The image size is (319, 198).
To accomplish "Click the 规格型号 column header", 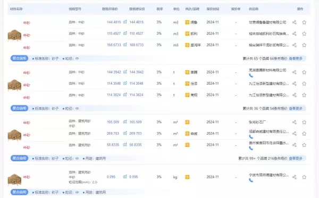I will coord(75,9).
